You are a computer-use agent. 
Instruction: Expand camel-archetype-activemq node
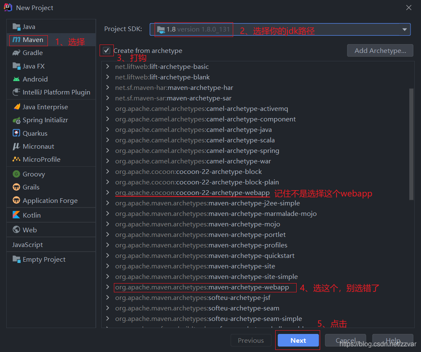pos(108,108)
